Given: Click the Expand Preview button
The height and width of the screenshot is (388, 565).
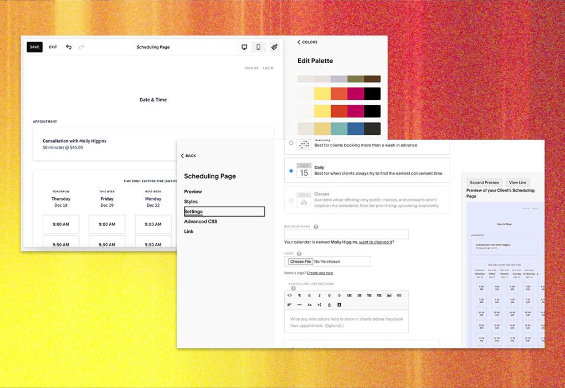Looking at the screenshot, I should pyautogui.click(x=485, y=182).
